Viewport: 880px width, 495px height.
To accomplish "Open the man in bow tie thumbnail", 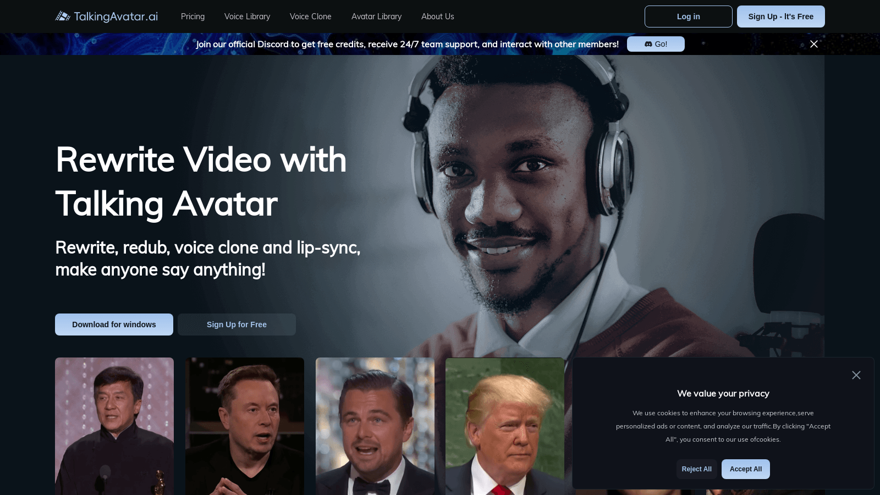I will pyautogui.click(x=375, y=426).
